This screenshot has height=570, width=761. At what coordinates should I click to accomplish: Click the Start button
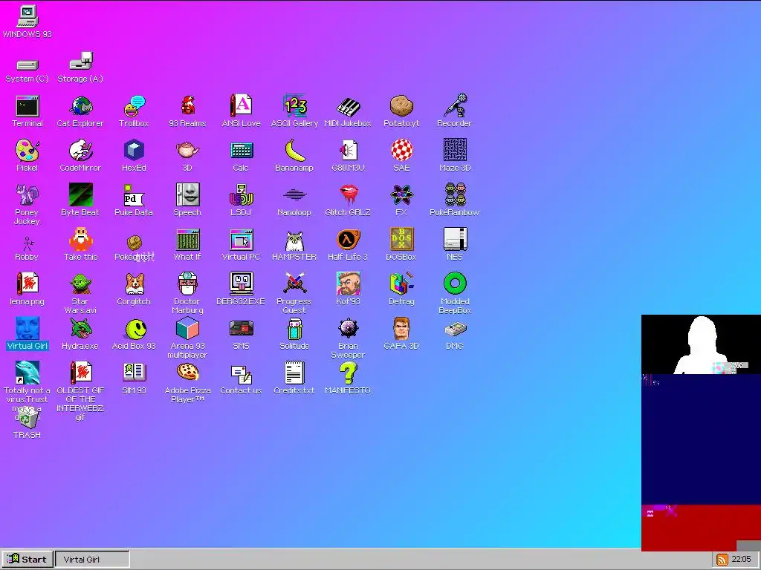click(x=27, y=560)
